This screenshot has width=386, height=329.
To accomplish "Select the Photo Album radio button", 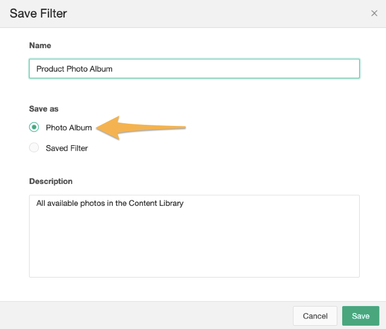I will (x=34, y=127).
